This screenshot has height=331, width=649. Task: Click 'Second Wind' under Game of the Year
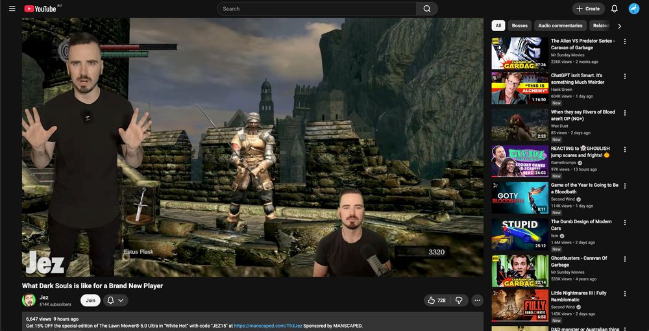(563, 199)
